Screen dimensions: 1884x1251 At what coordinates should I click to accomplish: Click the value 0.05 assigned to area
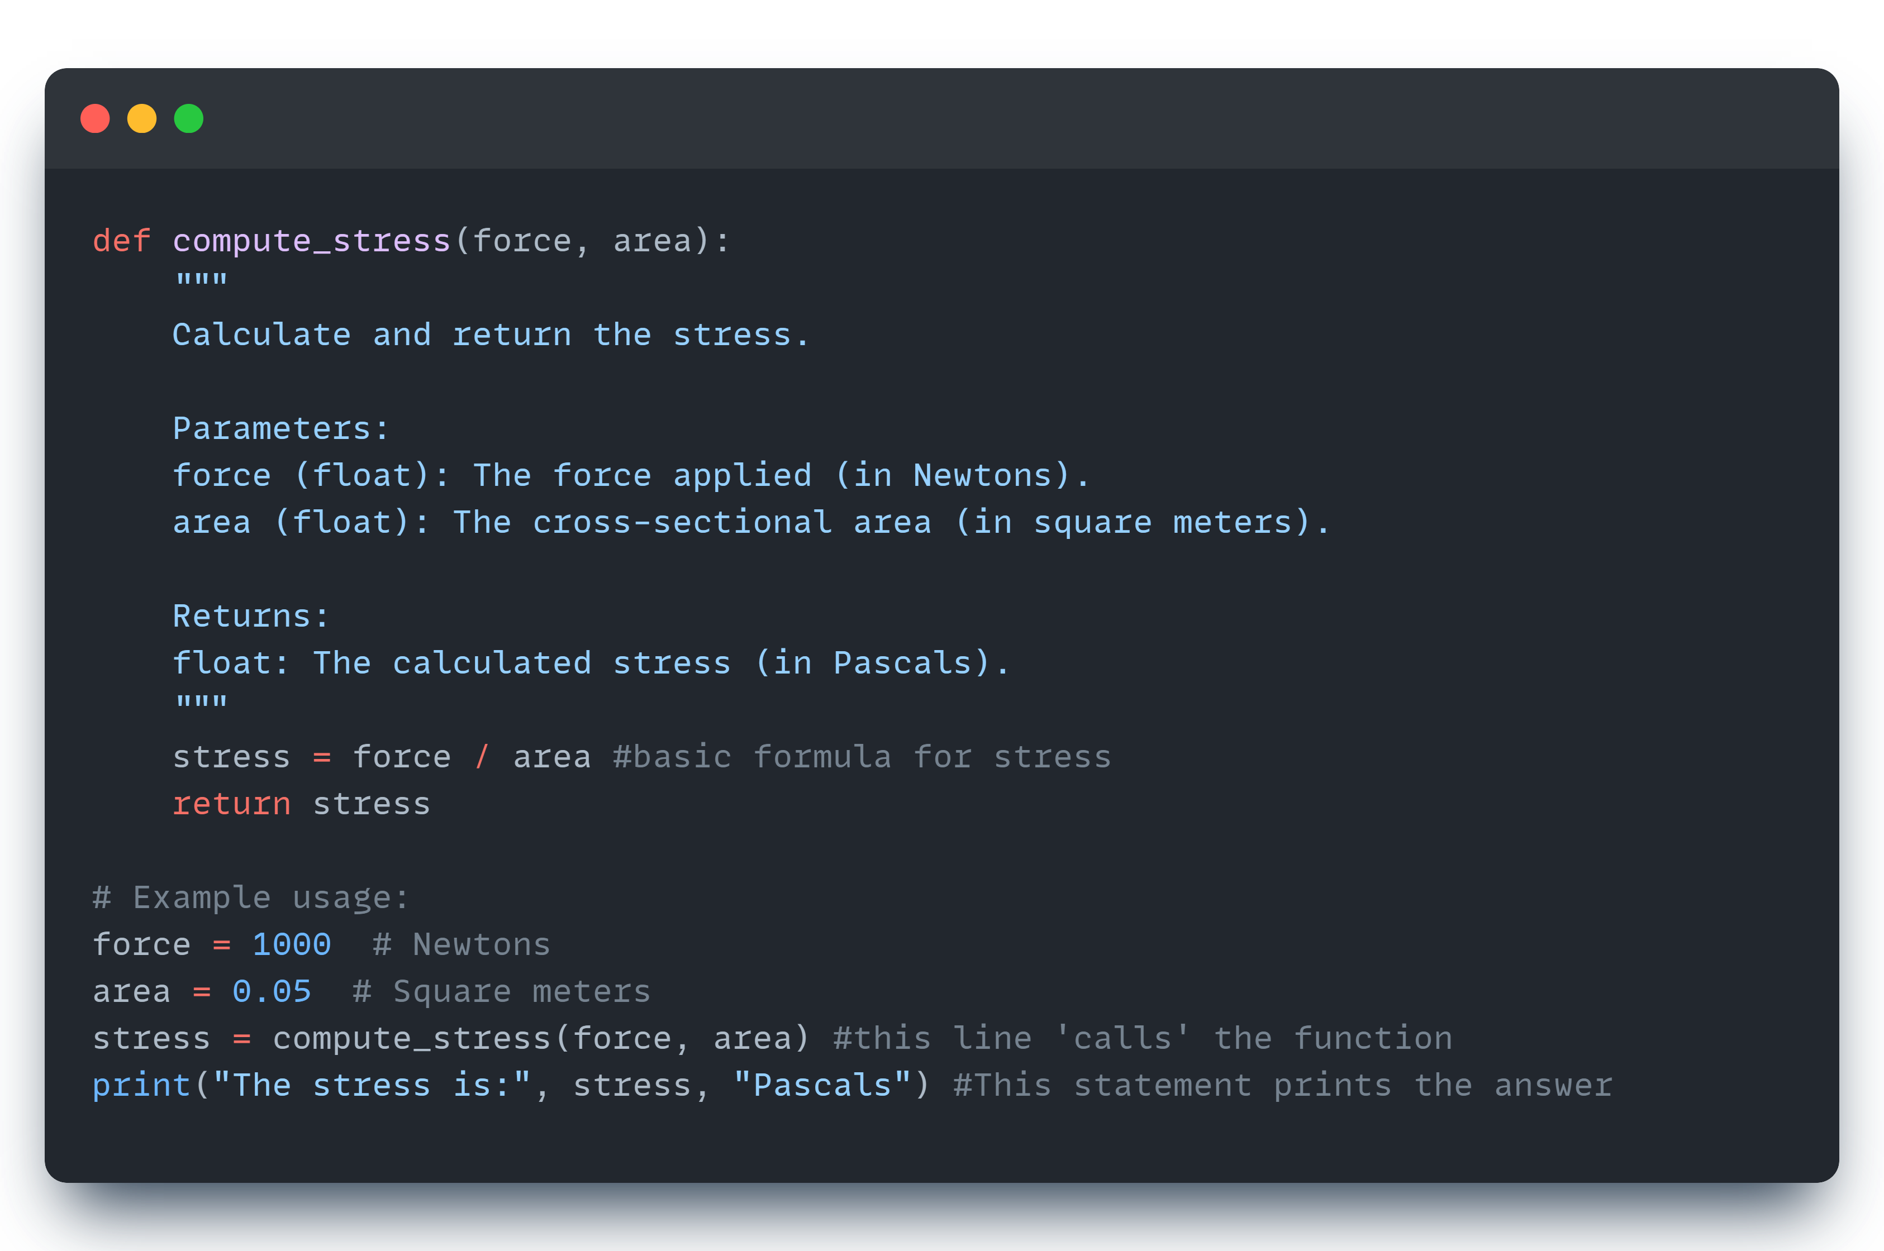[x=272, y=990]
